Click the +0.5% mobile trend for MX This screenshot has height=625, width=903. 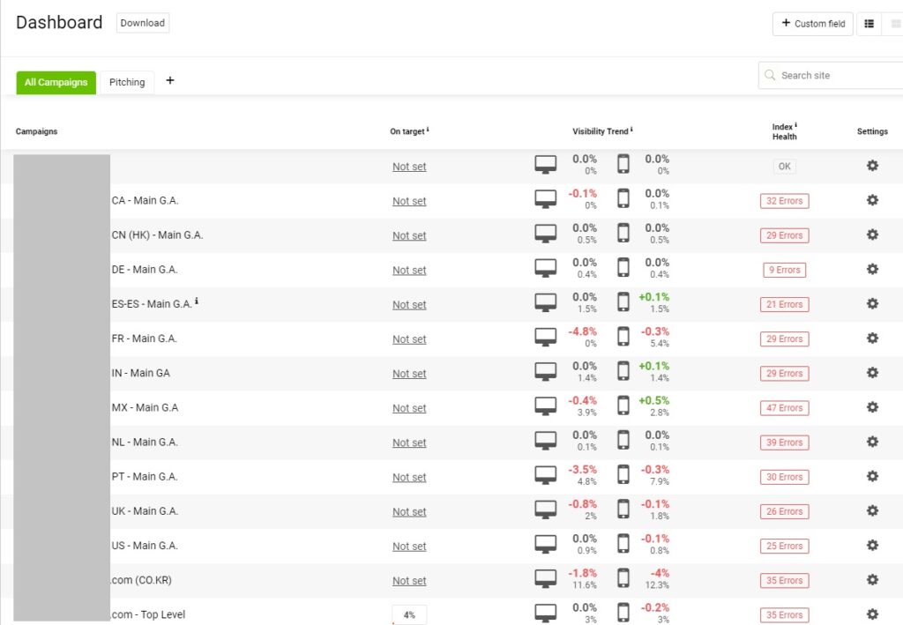[653, 400]
